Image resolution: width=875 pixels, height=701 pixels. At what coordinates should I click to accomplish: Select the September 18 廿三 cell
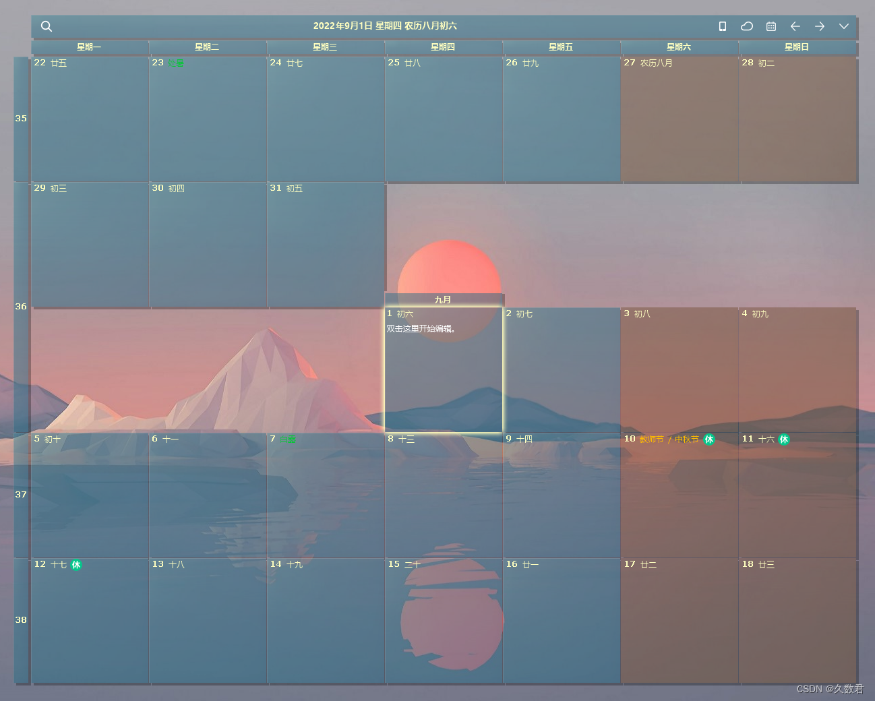(x=797, y=621)
